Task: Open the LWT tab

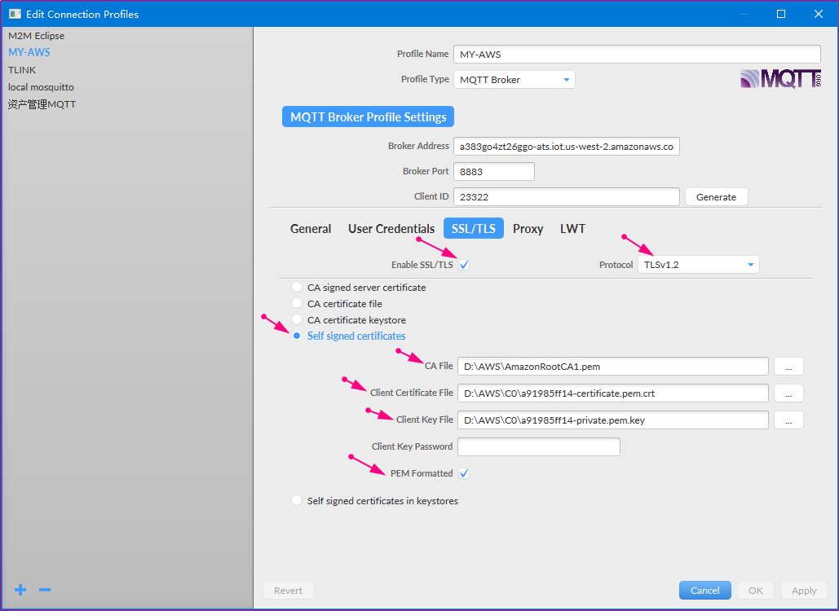Action: click(572, 229)
